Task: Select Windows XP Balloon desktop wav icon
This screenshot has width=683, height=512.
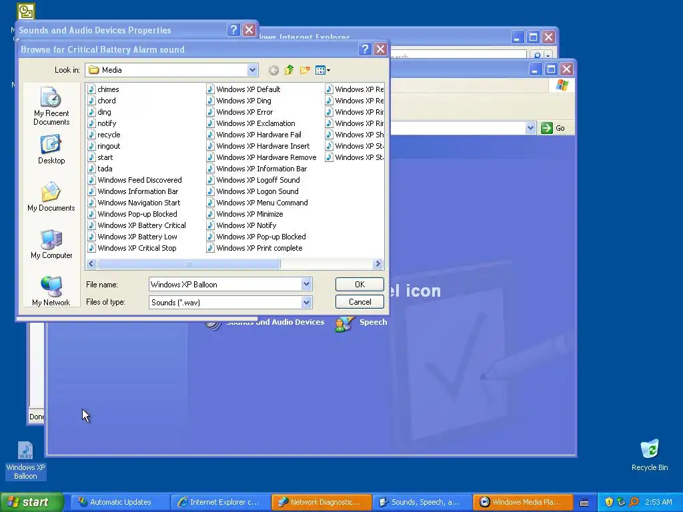Action: click(x=25, y=461)
